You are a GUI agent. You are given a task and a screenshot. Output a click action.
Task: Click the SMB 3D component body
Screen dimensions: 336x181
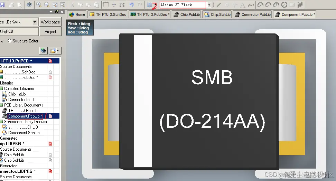click(x=199, y=102)
